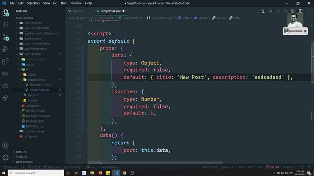Open the Live Share activity bar icon
This screenshot has height=176, width=314.
[5, 98]
